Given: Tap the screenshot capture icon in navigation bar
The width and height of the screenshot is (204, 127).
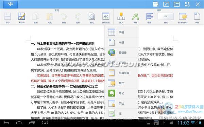Looking at the screenshot, I should click(x=45, y=123).
